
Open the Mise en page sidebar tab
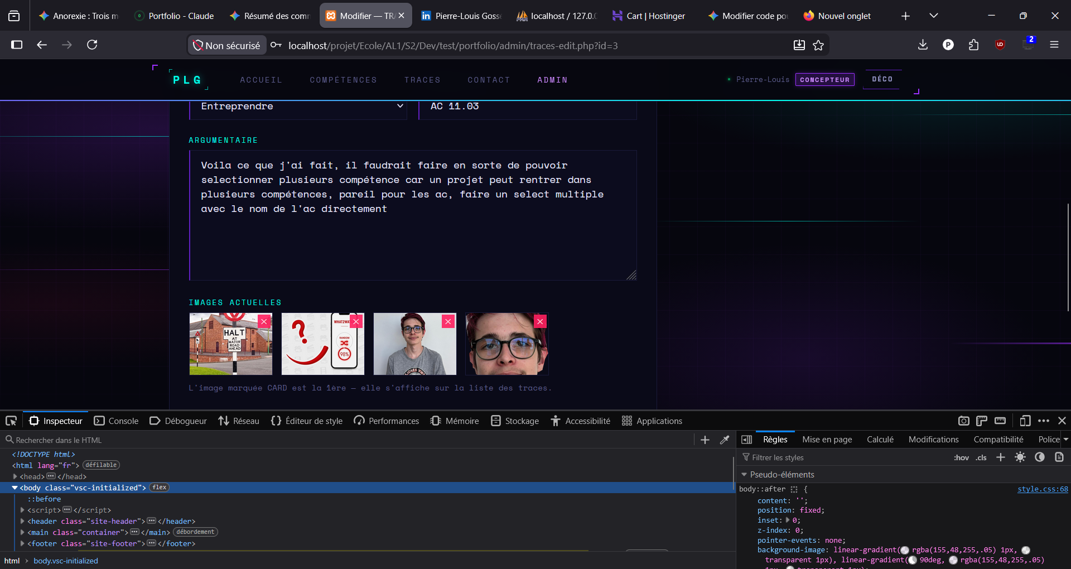pyautogui.click(x=827, y=440)
